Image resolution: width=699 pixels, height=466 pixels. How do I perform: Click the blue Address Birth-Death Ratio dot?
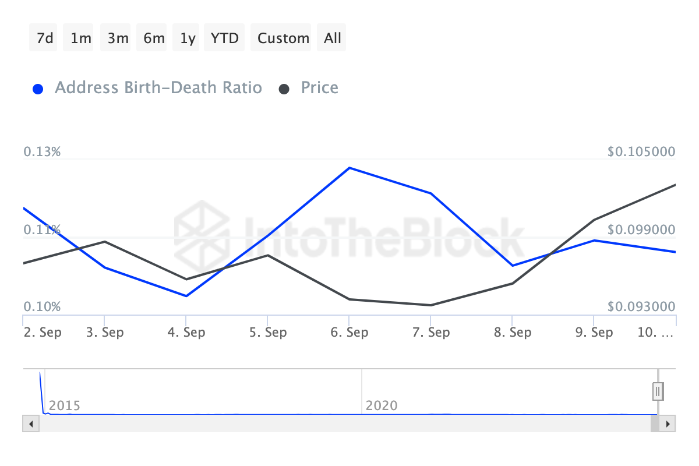pyautogui.click(x=38, y=89)
